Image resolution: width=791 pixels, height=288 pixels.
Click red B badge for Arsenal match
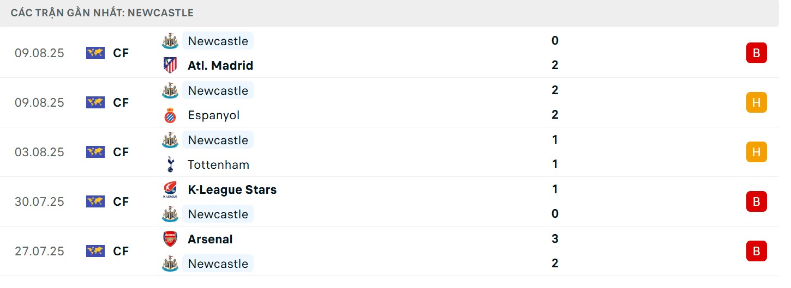(x=756, y=251)
